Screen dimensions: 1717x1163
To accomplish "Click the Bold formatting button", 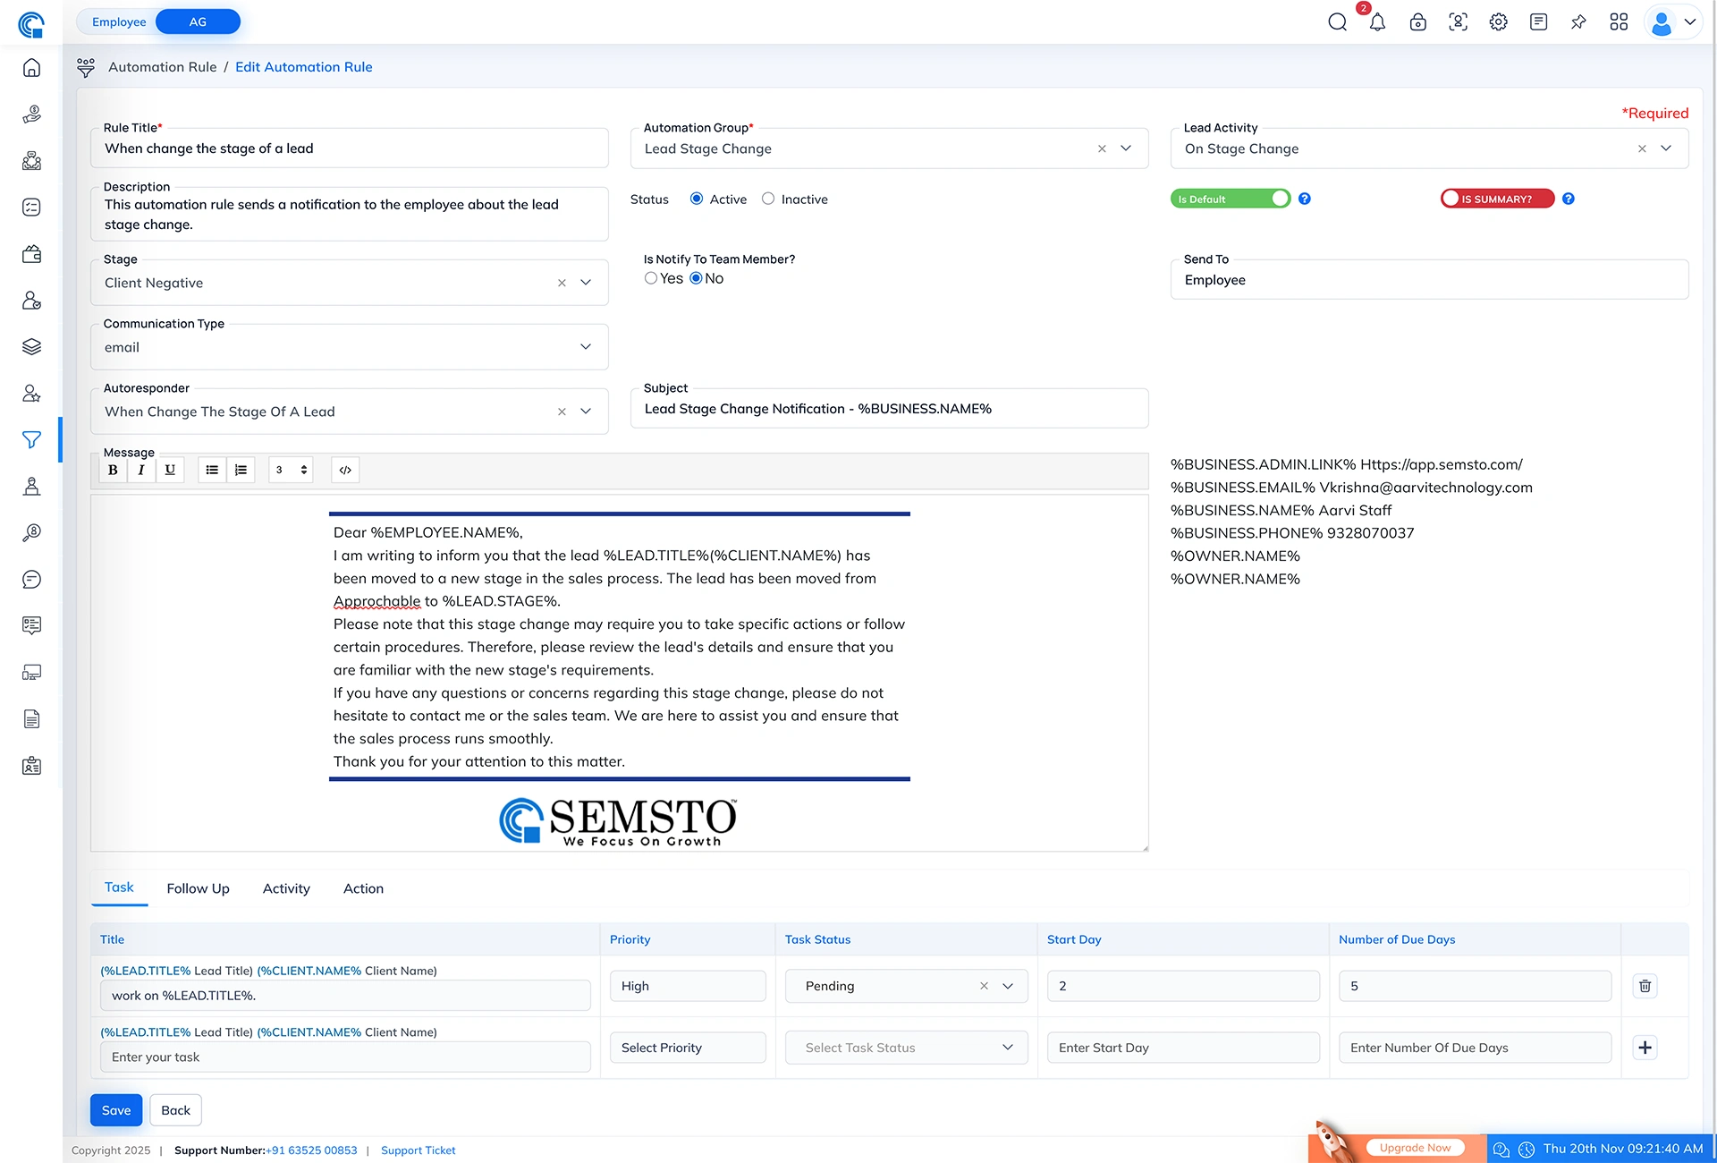I will click(x=113, y=470).
